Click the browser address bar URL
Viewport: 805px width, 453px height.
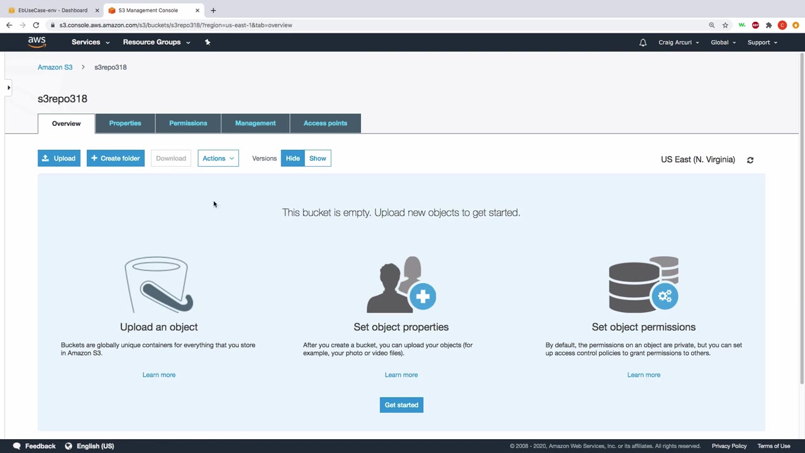[176, 25]
